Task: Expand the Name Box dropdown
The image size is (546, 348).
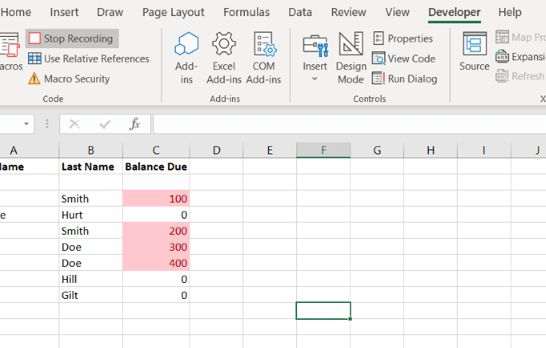Action: pos(27,125)
